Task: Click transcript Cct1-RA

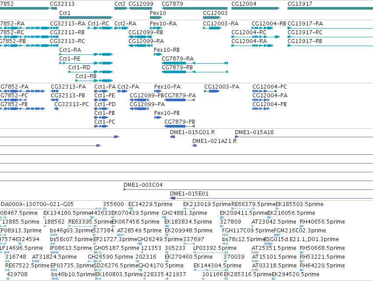Action: pyautogui.click(x=86, y=54)
